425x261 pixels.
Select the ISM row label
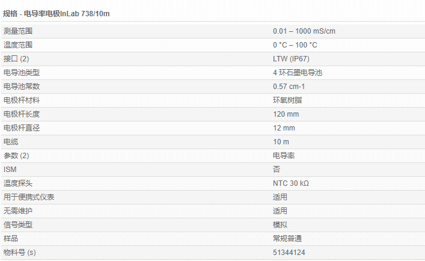(x=10, y=170)
